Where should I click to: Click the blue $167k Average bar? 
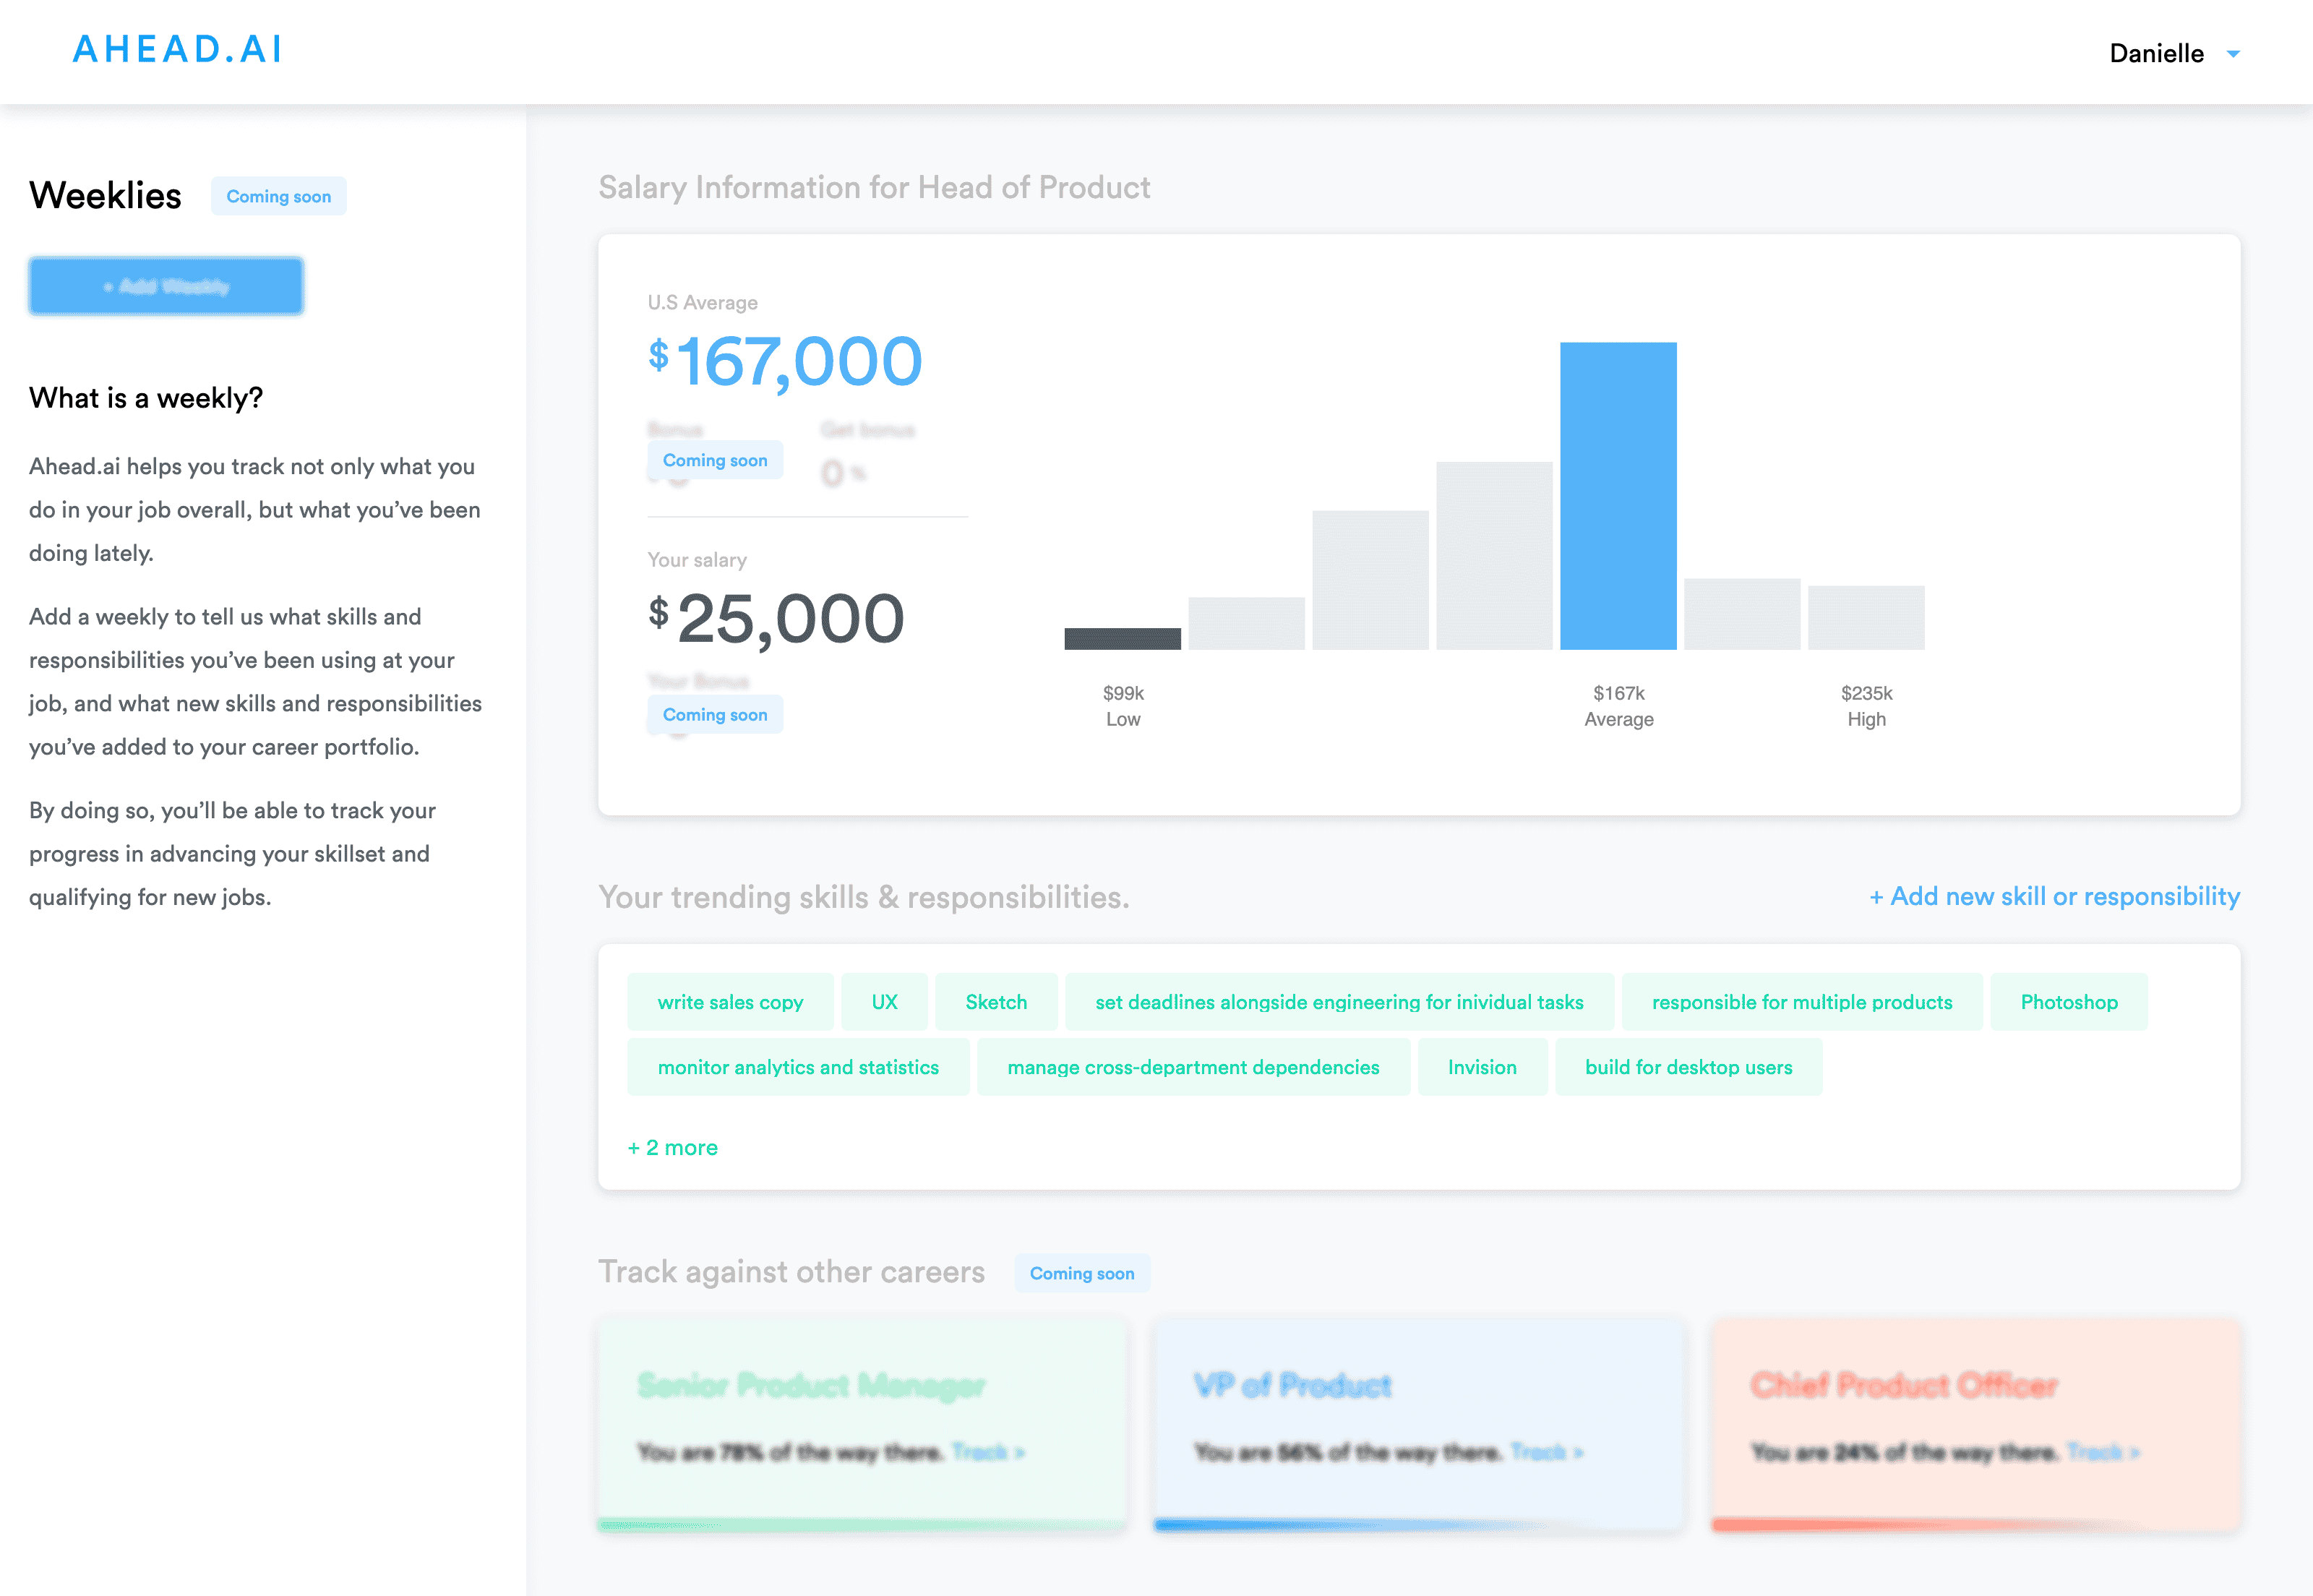coord(1618,496)
